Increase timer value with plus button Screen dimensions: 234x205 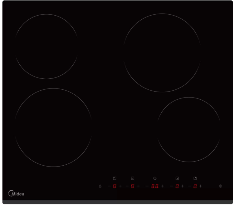[163, 186]
